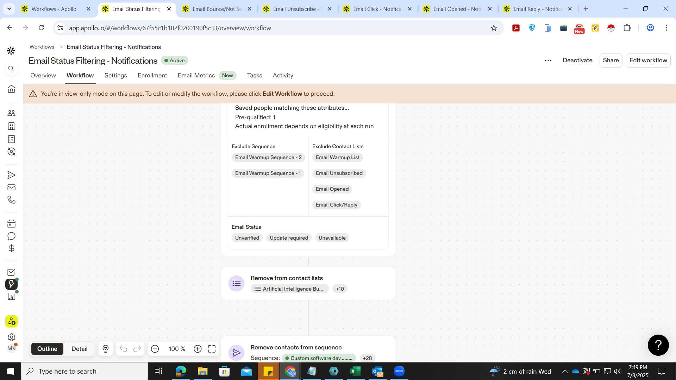The height and width of the screenshot is (380, 676).
Task: Open Lists icon in sidebar
Action: pos(11,139)
